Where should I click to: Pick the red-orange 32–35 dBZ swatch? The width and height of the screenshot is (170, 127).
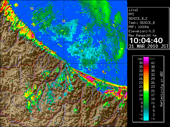146,71
